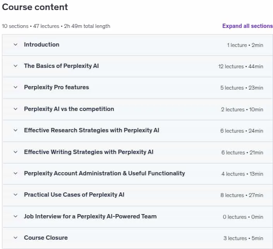Expand Effective Writing Strategies chevron
273x249 pixels.
tap(15, 152)
